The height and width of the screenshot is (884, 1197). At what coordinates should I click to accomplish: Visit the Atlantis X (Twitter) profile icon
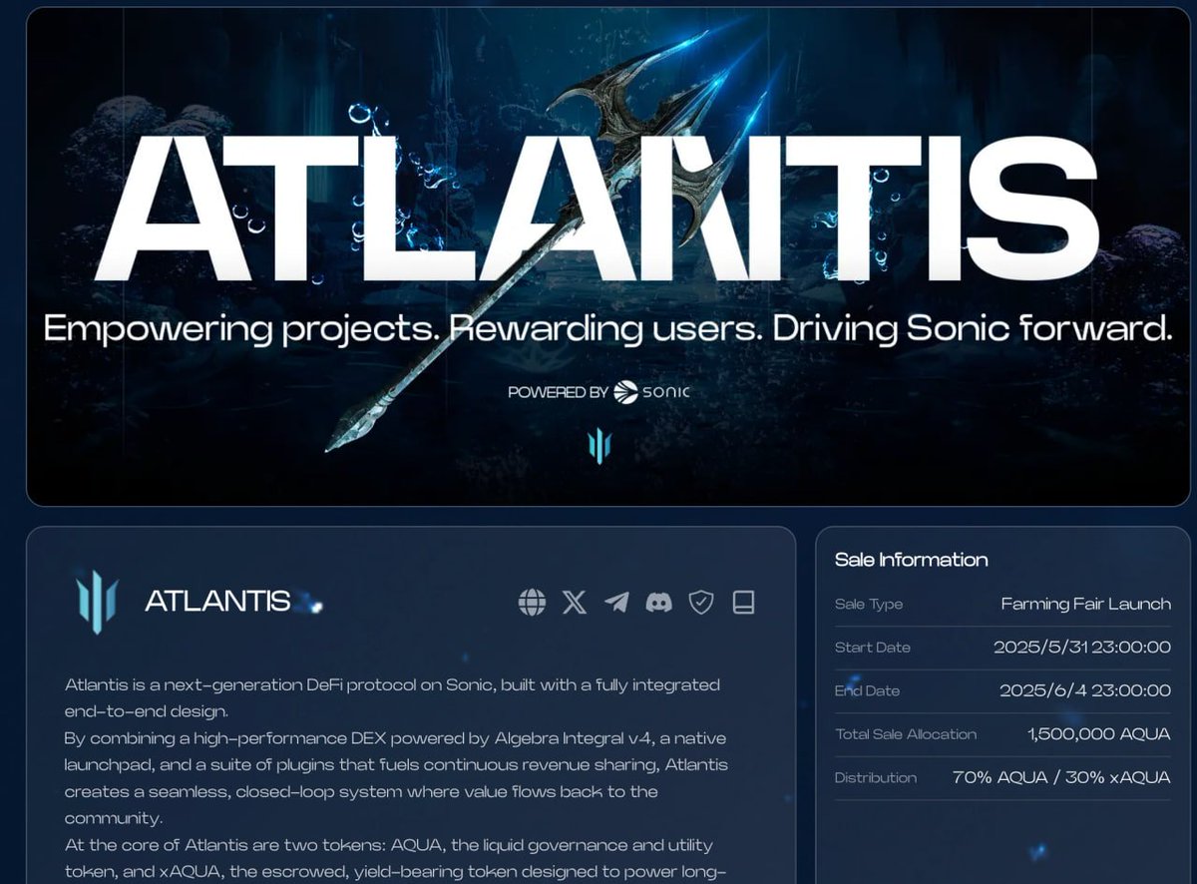(575, 602)
